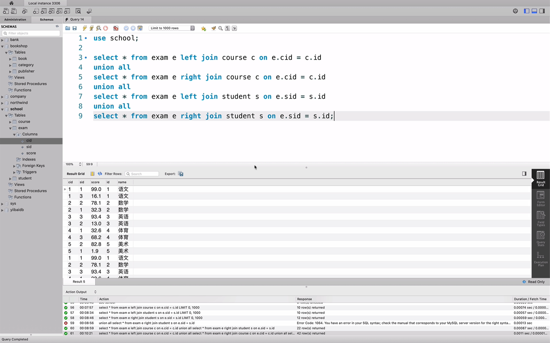This screenshot has width=550, height=343.
Task: Toggle word wrapping icon
Action: click(234, 28)
